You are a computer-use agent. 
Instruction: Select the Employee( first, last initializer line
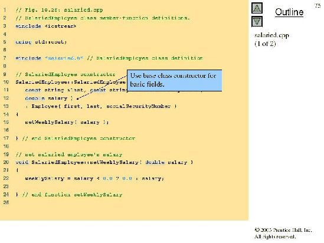101,106
